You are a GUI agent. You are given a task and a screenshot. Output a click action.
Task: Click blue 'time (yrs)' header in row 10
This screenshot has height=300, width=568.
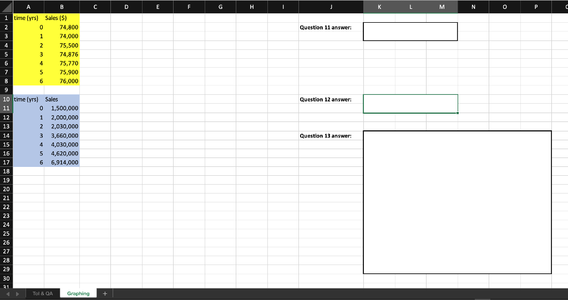[x=29, y=99]
